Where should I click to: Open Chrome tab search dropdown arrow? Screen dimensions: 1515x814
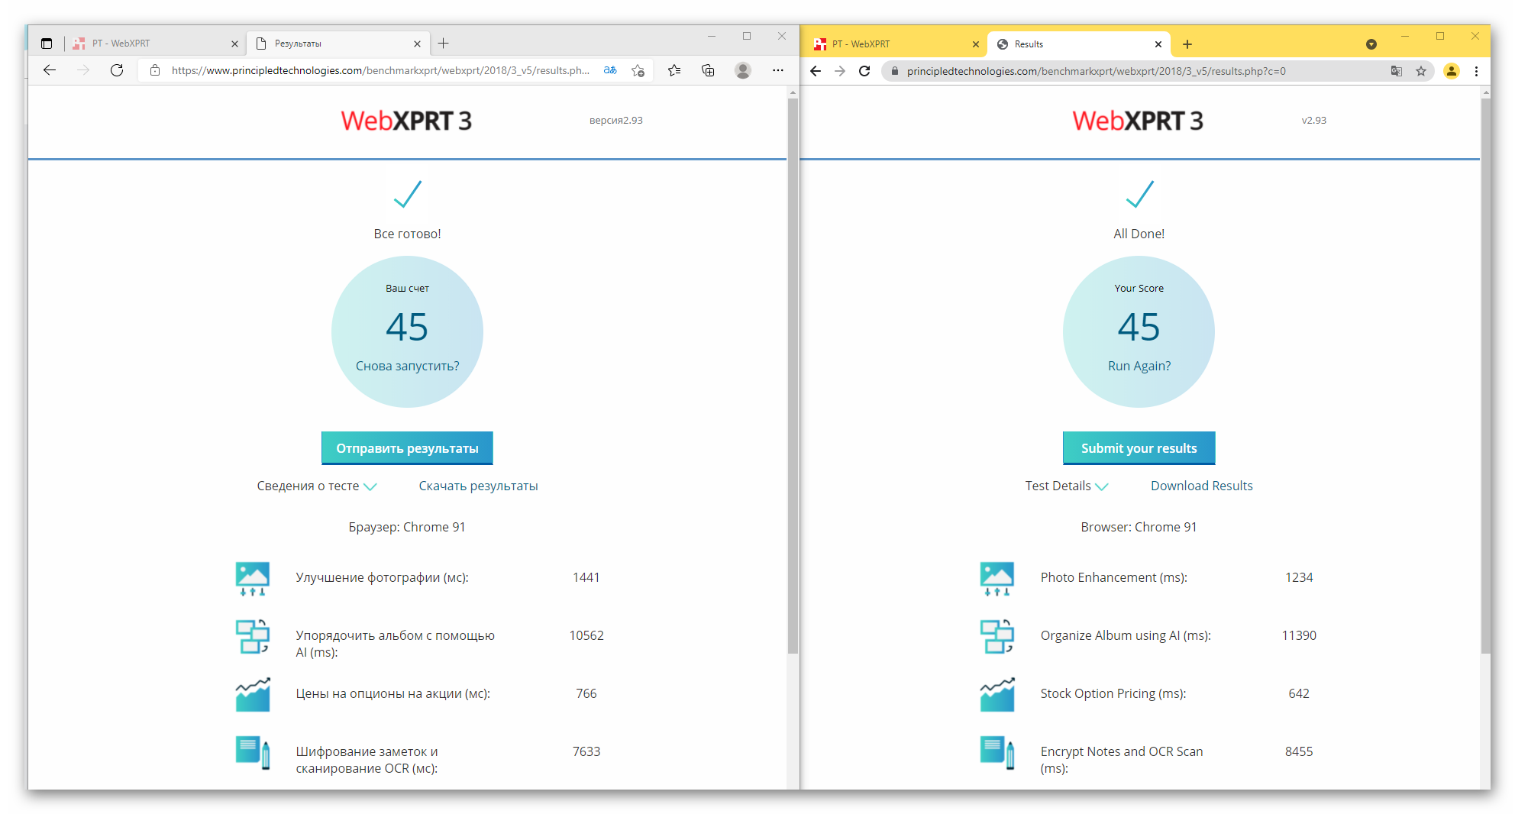tap(1371, 44)
